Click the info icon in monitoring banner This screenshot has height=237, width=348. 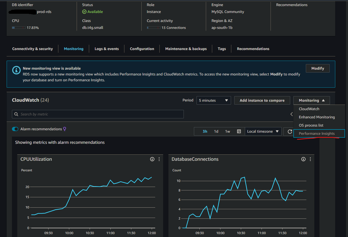(x=16, y=70)
